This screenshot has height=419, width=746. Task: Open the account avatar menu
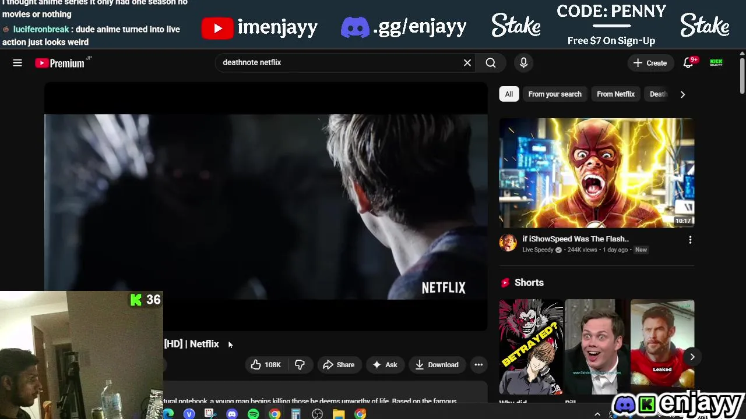click(716, 63)
